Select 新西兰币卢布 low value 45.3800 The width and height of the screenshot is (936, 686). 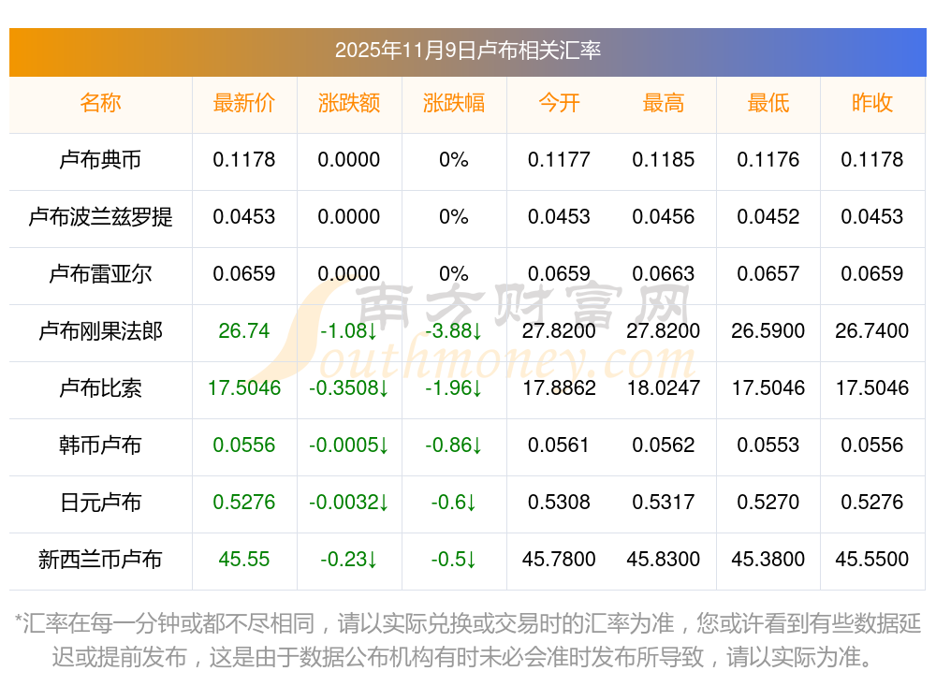tap(768, 560)
